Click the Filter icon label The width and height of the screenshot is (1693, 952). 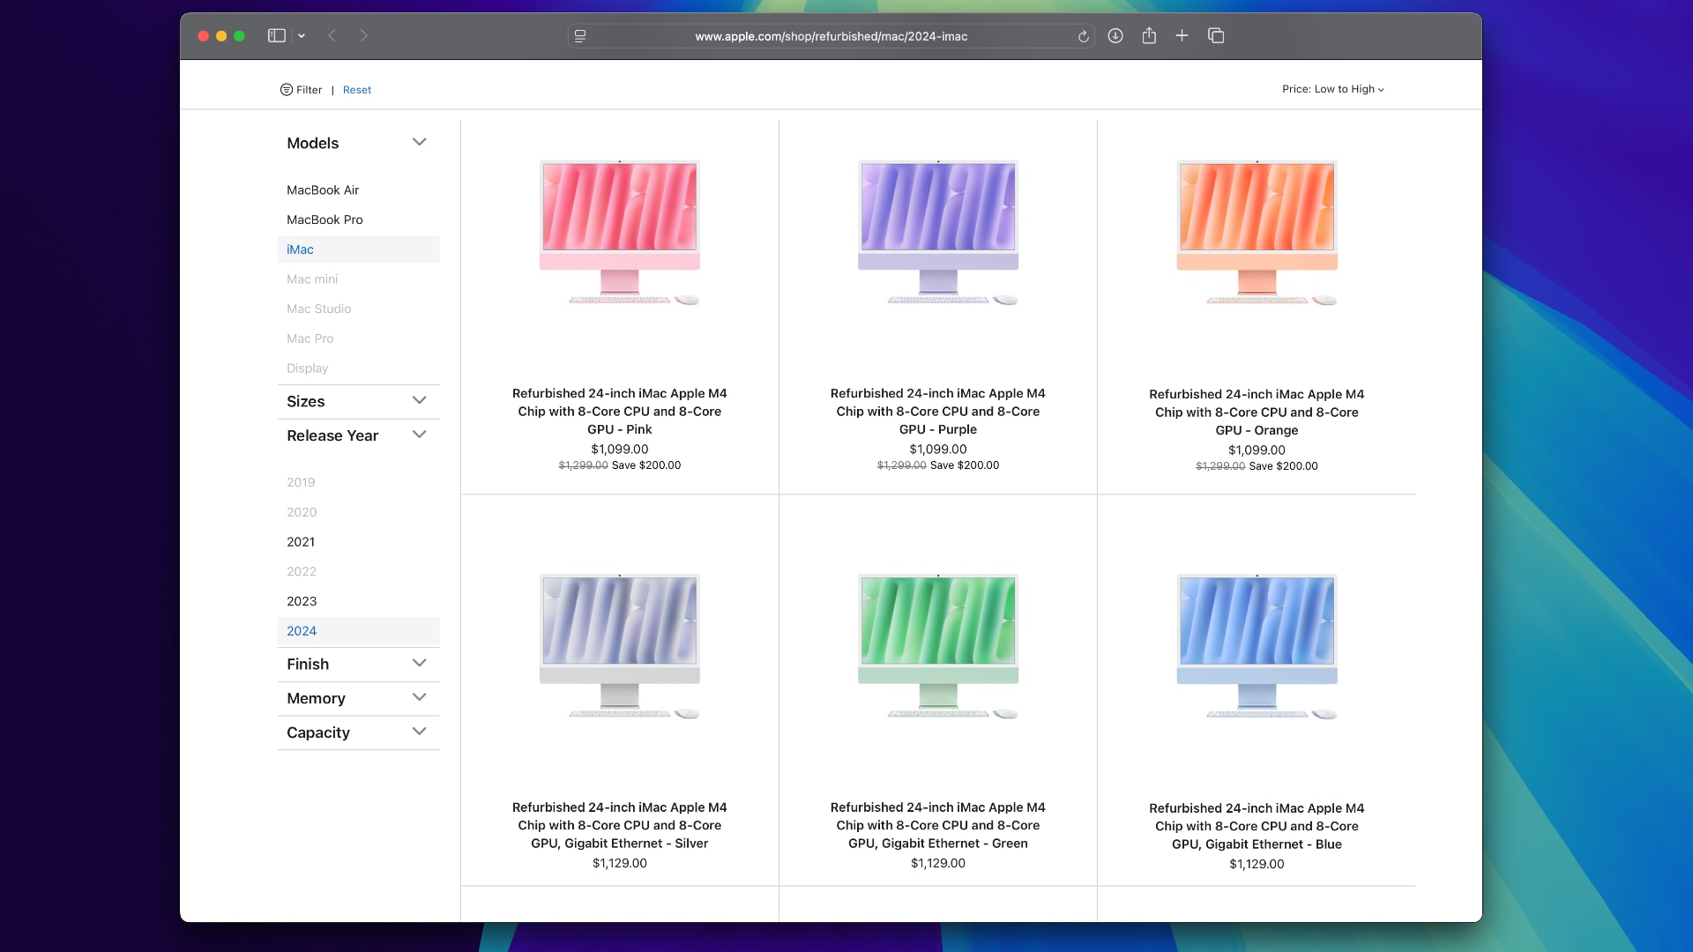tap(302, 90)
